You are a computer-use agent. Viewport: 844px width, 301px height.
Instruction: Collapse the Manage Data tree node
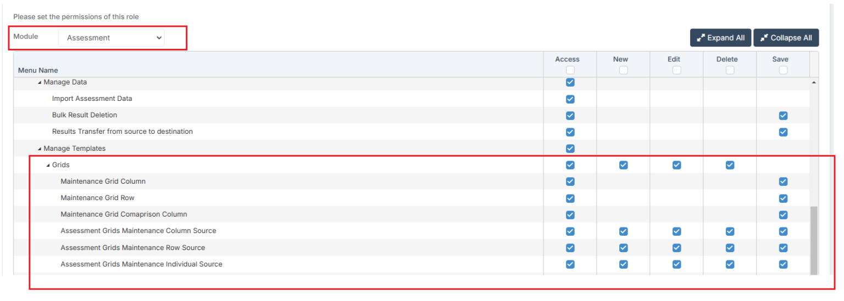[40, 82]
